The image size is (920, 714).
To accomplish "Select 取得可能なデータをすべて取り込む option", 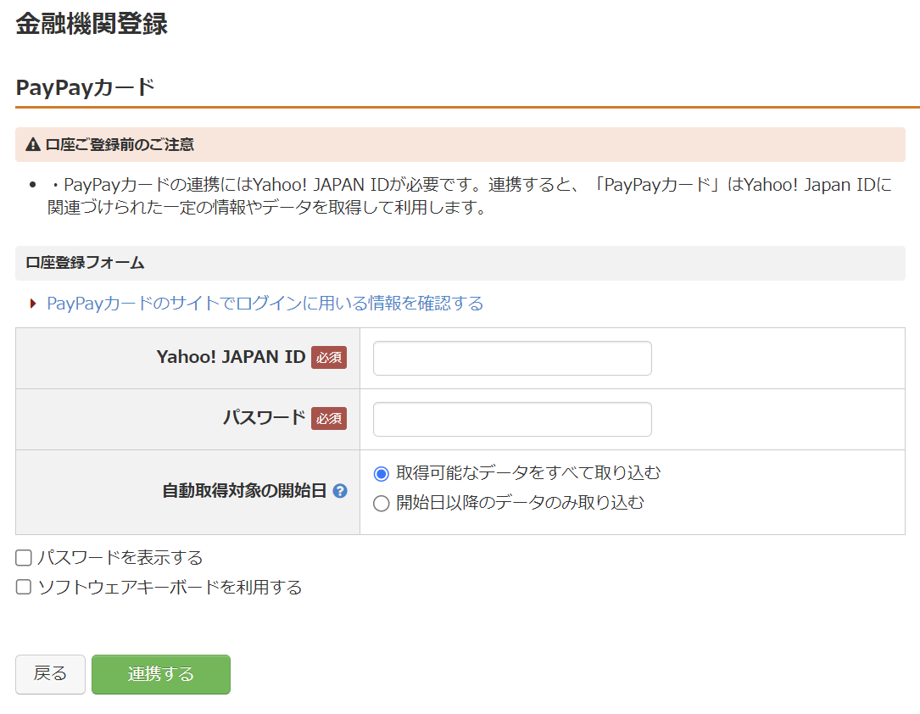I will coord(381,473).
